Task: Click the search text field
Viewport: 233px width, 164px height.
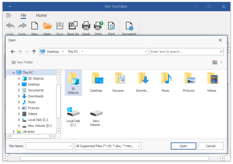Action: [184, 52]
